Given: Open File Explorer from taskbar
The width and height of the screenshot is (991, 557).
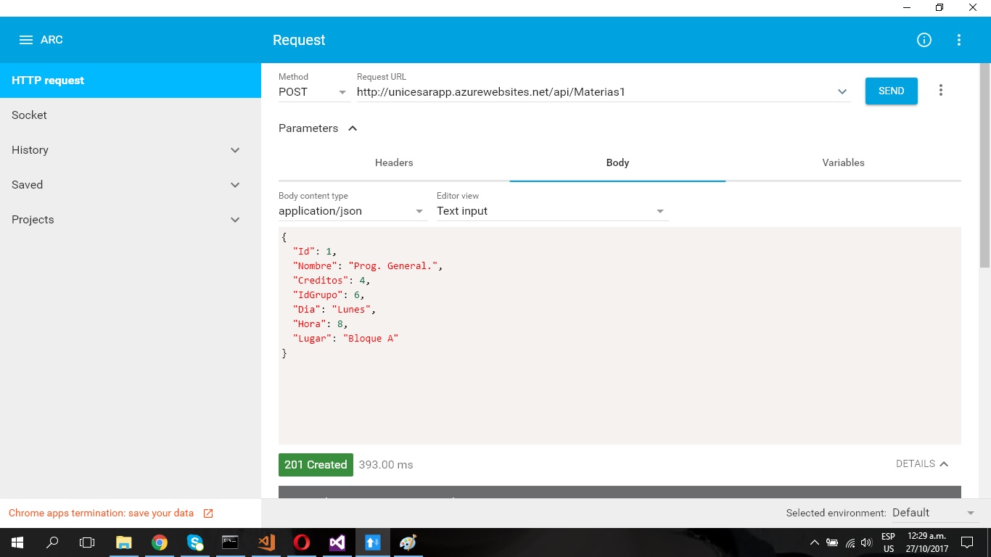Looking at the screenshot, I should 124,542.
